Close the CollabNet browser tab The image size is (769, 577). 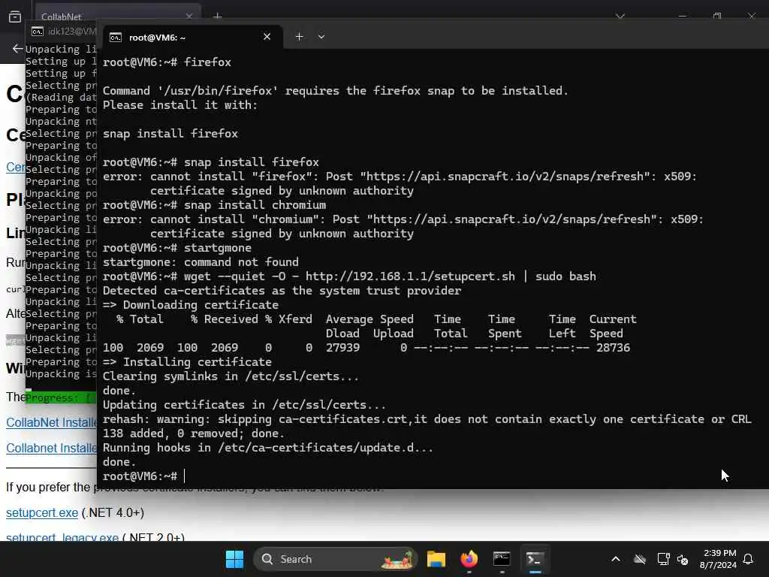click(188, 17)
